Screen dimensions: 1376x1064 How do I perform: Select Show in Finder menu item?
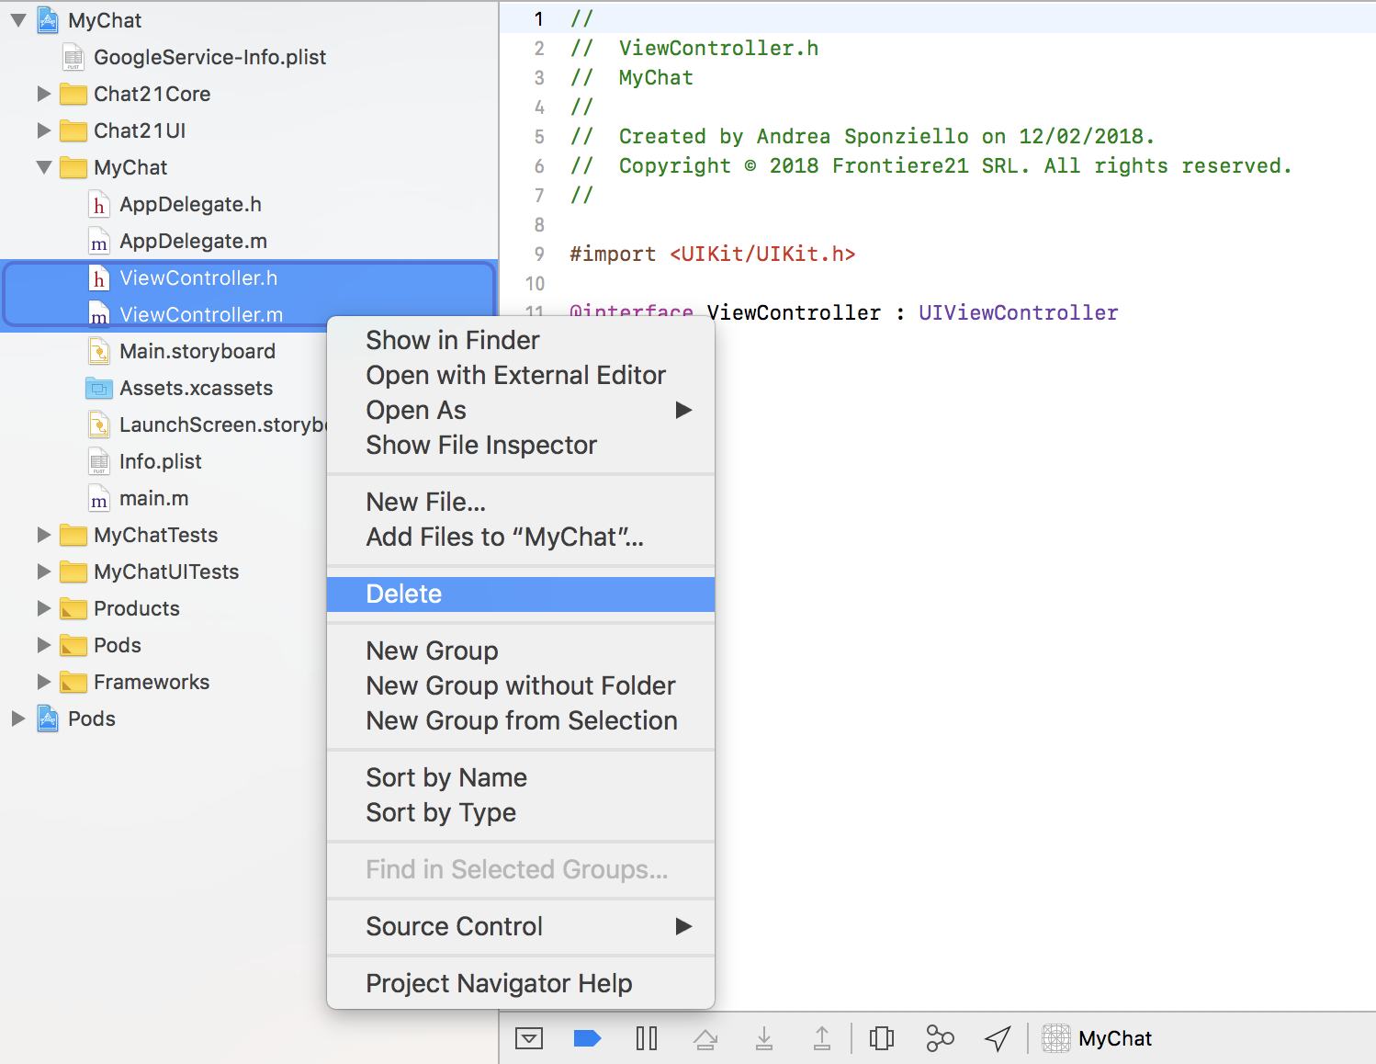coord(453,341)
